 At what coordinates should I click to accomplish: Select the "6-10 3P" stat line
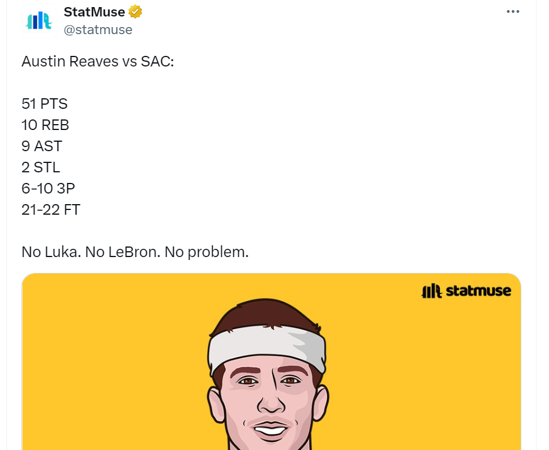pos(48,189)
